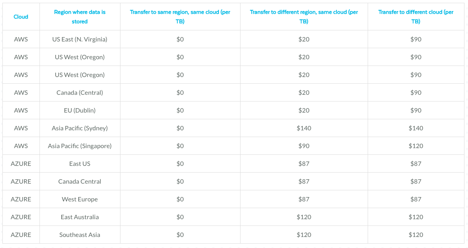Screen dimensions: 468x248
Task: Click 'Transfer to same region, same cloud' header
Action: (180, 17)
